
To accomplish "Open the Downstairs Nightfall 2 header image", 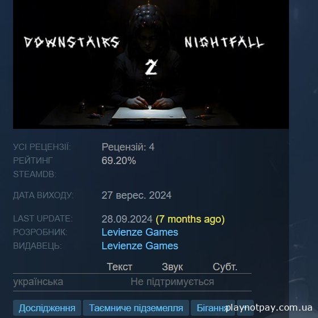I will pyautogui.click(x=151, y=64).
